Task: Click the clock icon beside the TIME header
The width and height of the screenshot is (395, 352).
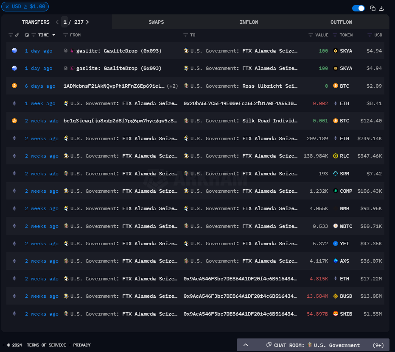Action: (27, 35)
